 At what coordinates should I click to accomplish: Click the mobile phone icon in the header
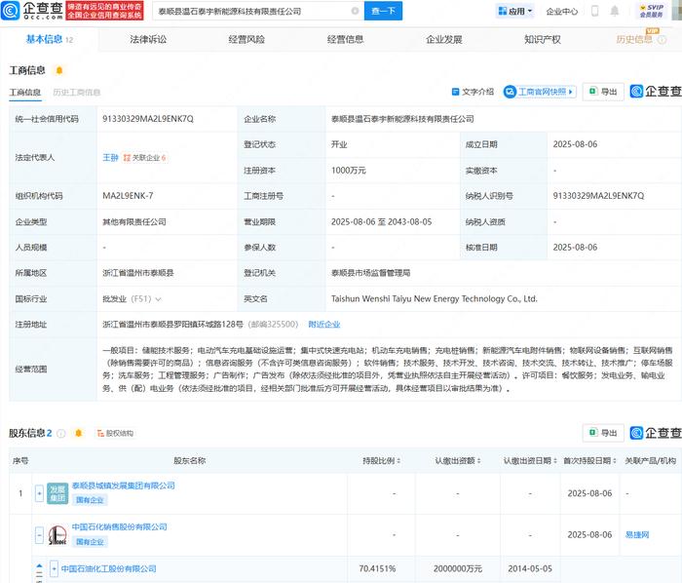tap(594, 11)
